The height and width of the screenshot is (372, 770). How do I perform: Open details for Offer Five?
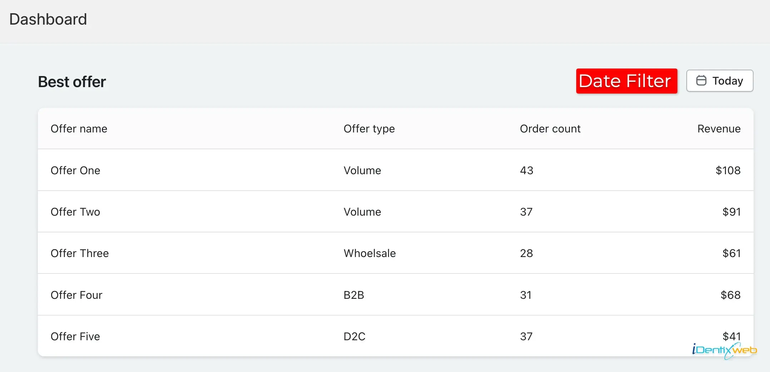(75, 336)
